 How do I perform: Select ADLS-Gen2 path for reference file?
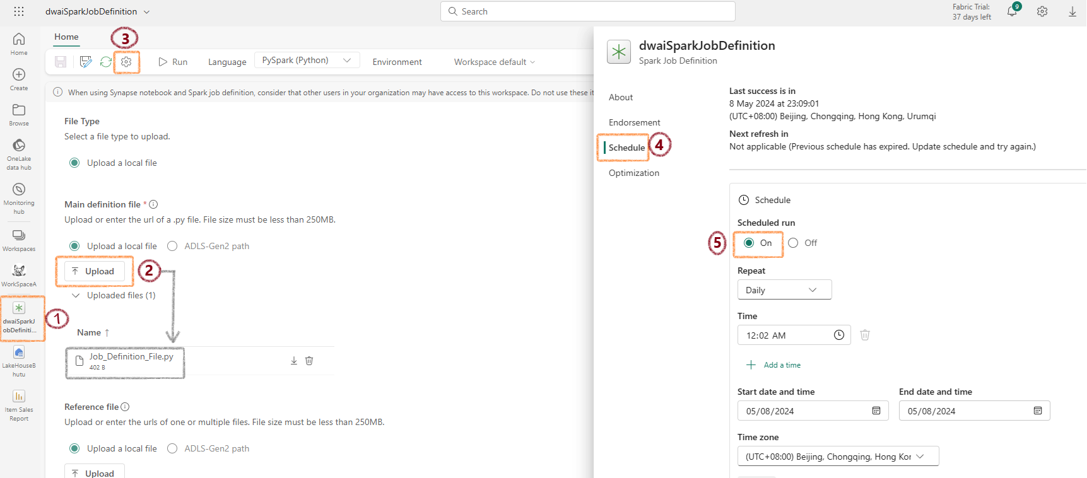point(172,448)
